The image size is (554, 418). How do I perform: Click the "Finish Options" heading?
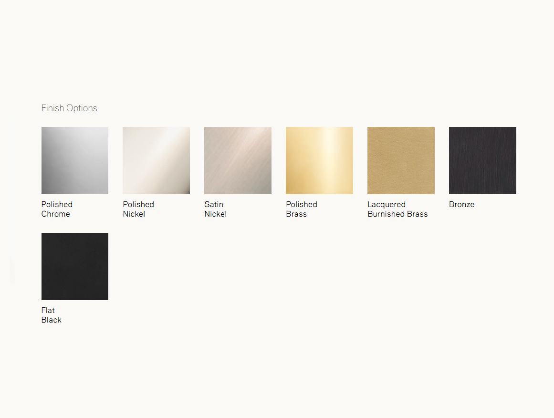[x=69, y=108]
